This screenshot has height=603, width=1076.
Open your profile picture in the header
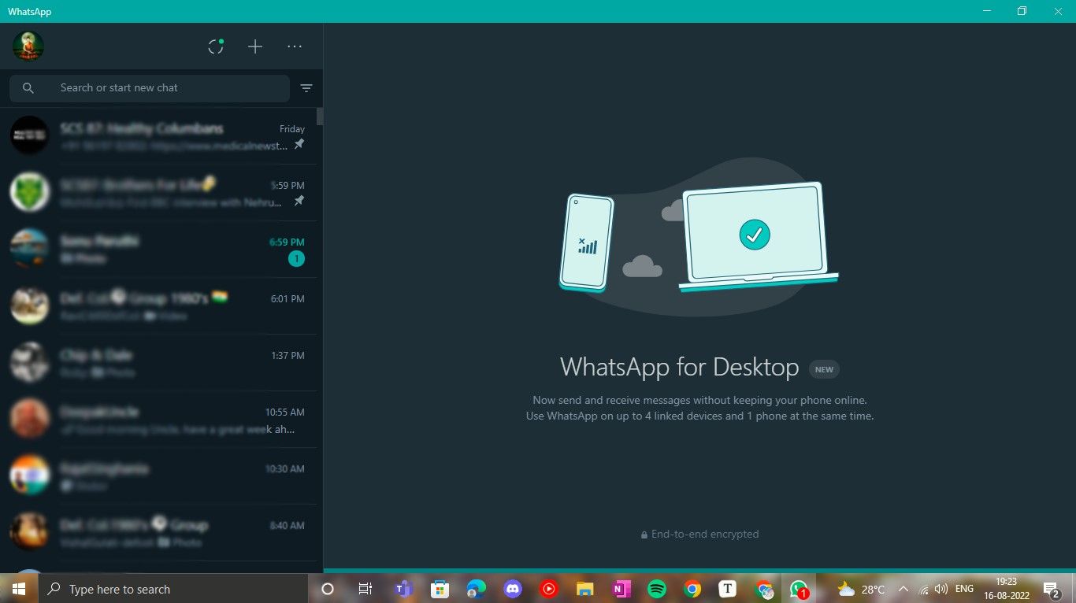[28, 46]
